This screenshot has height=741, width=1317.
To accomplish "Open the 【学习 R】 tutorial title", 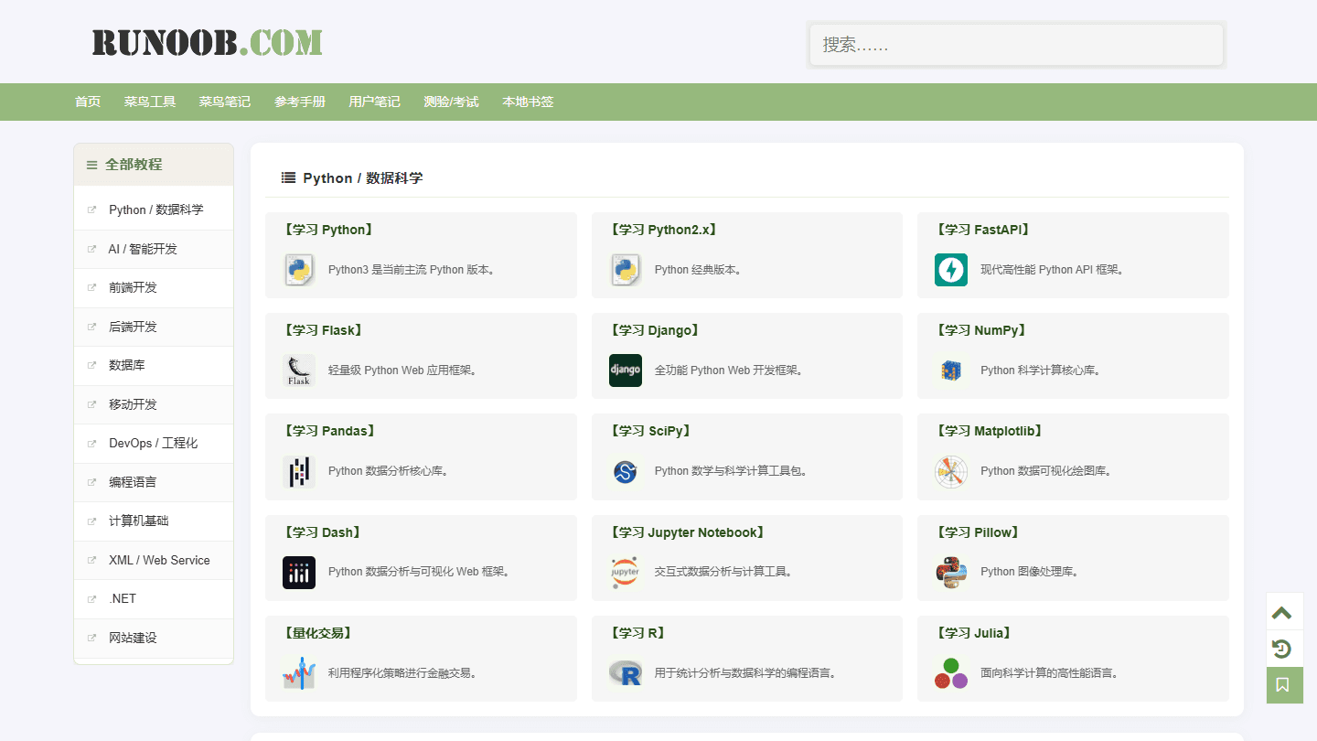I will [x=637, y=633].
